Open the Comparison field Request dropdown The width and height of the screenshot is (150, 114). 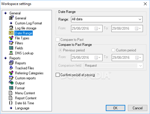point(113,66)
